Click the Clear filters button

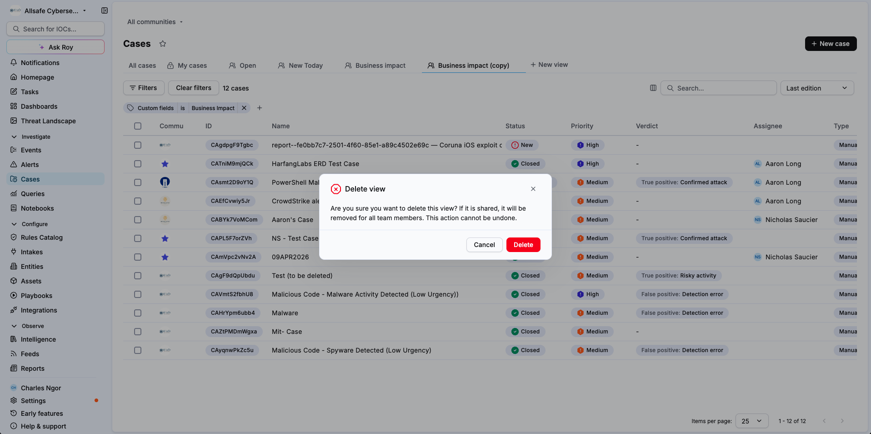coord(194,88)
